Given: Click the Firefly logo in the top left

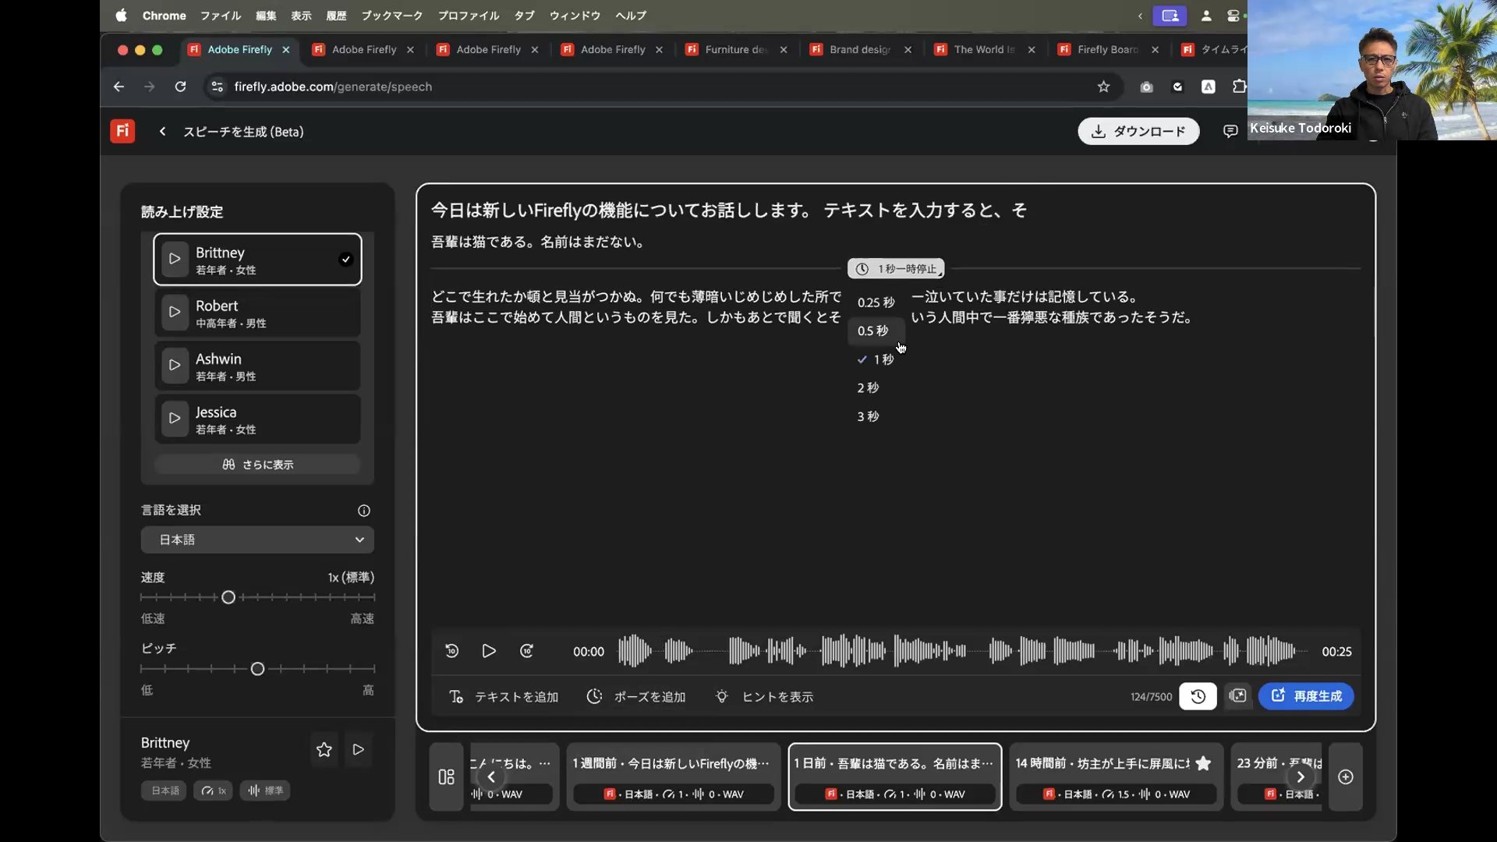Looking at the screenshot, I should 122,131.
